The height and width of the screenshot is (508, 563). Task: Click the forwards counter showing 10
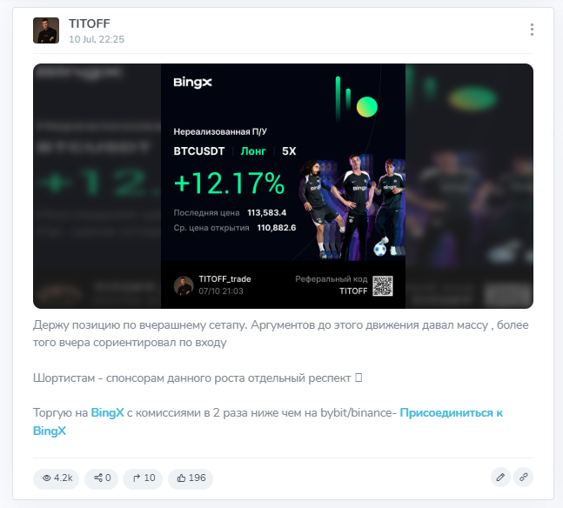point(143,478)
